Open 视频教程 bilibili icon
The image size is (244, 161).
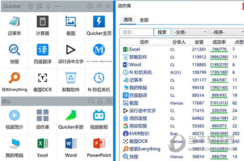tap(99, 115)
